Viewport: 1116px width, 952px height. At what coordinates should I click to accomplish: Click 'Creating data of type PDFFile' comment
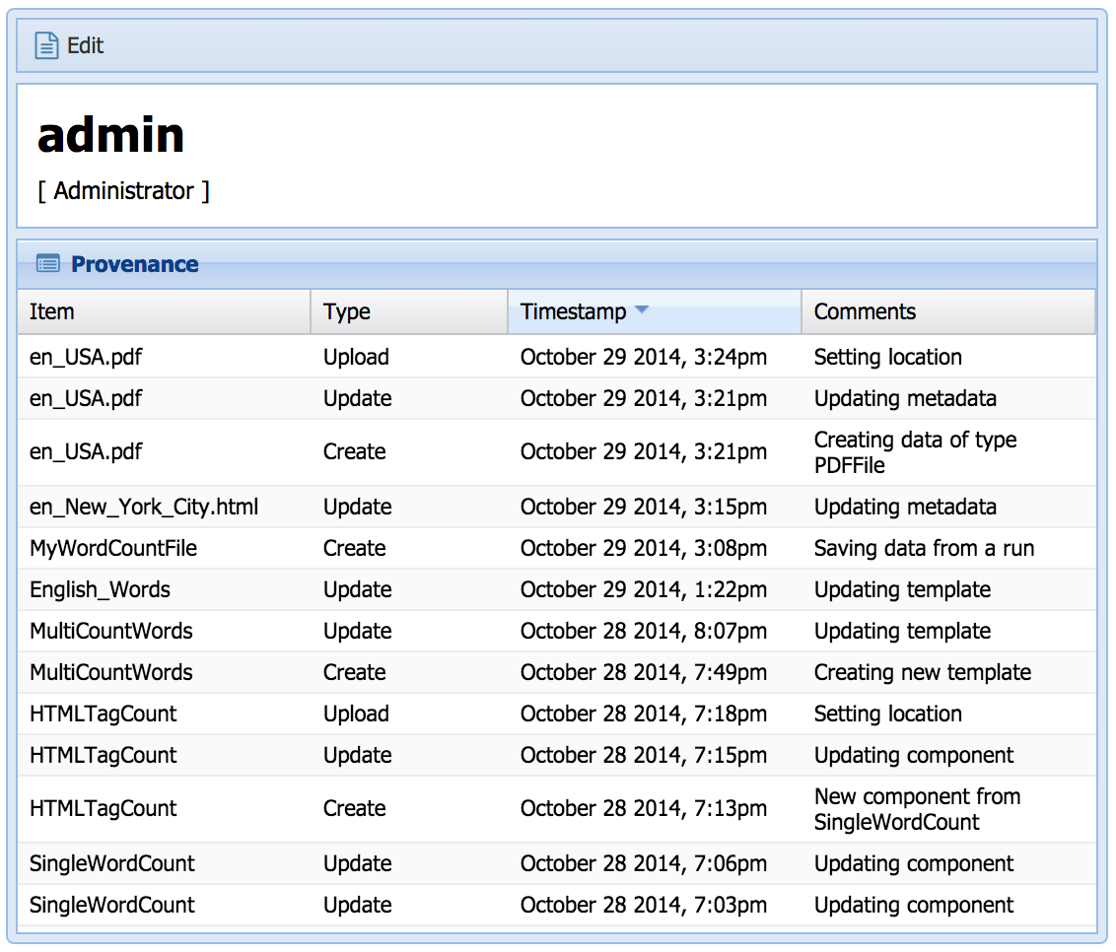tap(915, 452)
